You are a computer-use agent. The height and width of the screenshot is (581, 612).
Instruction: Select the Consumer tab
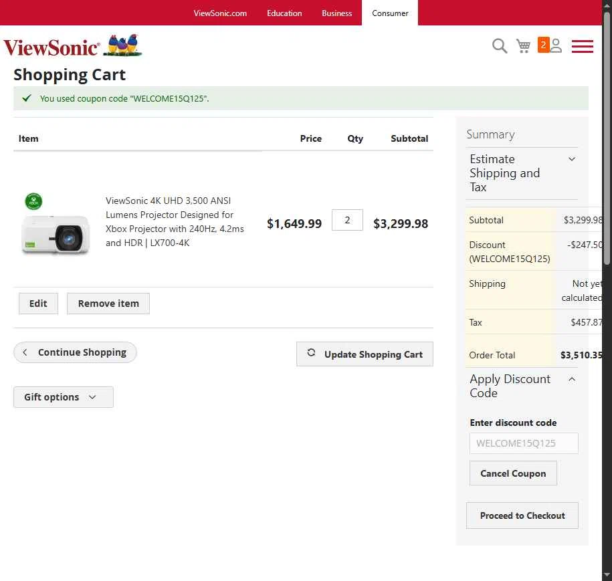click(390, 13)
